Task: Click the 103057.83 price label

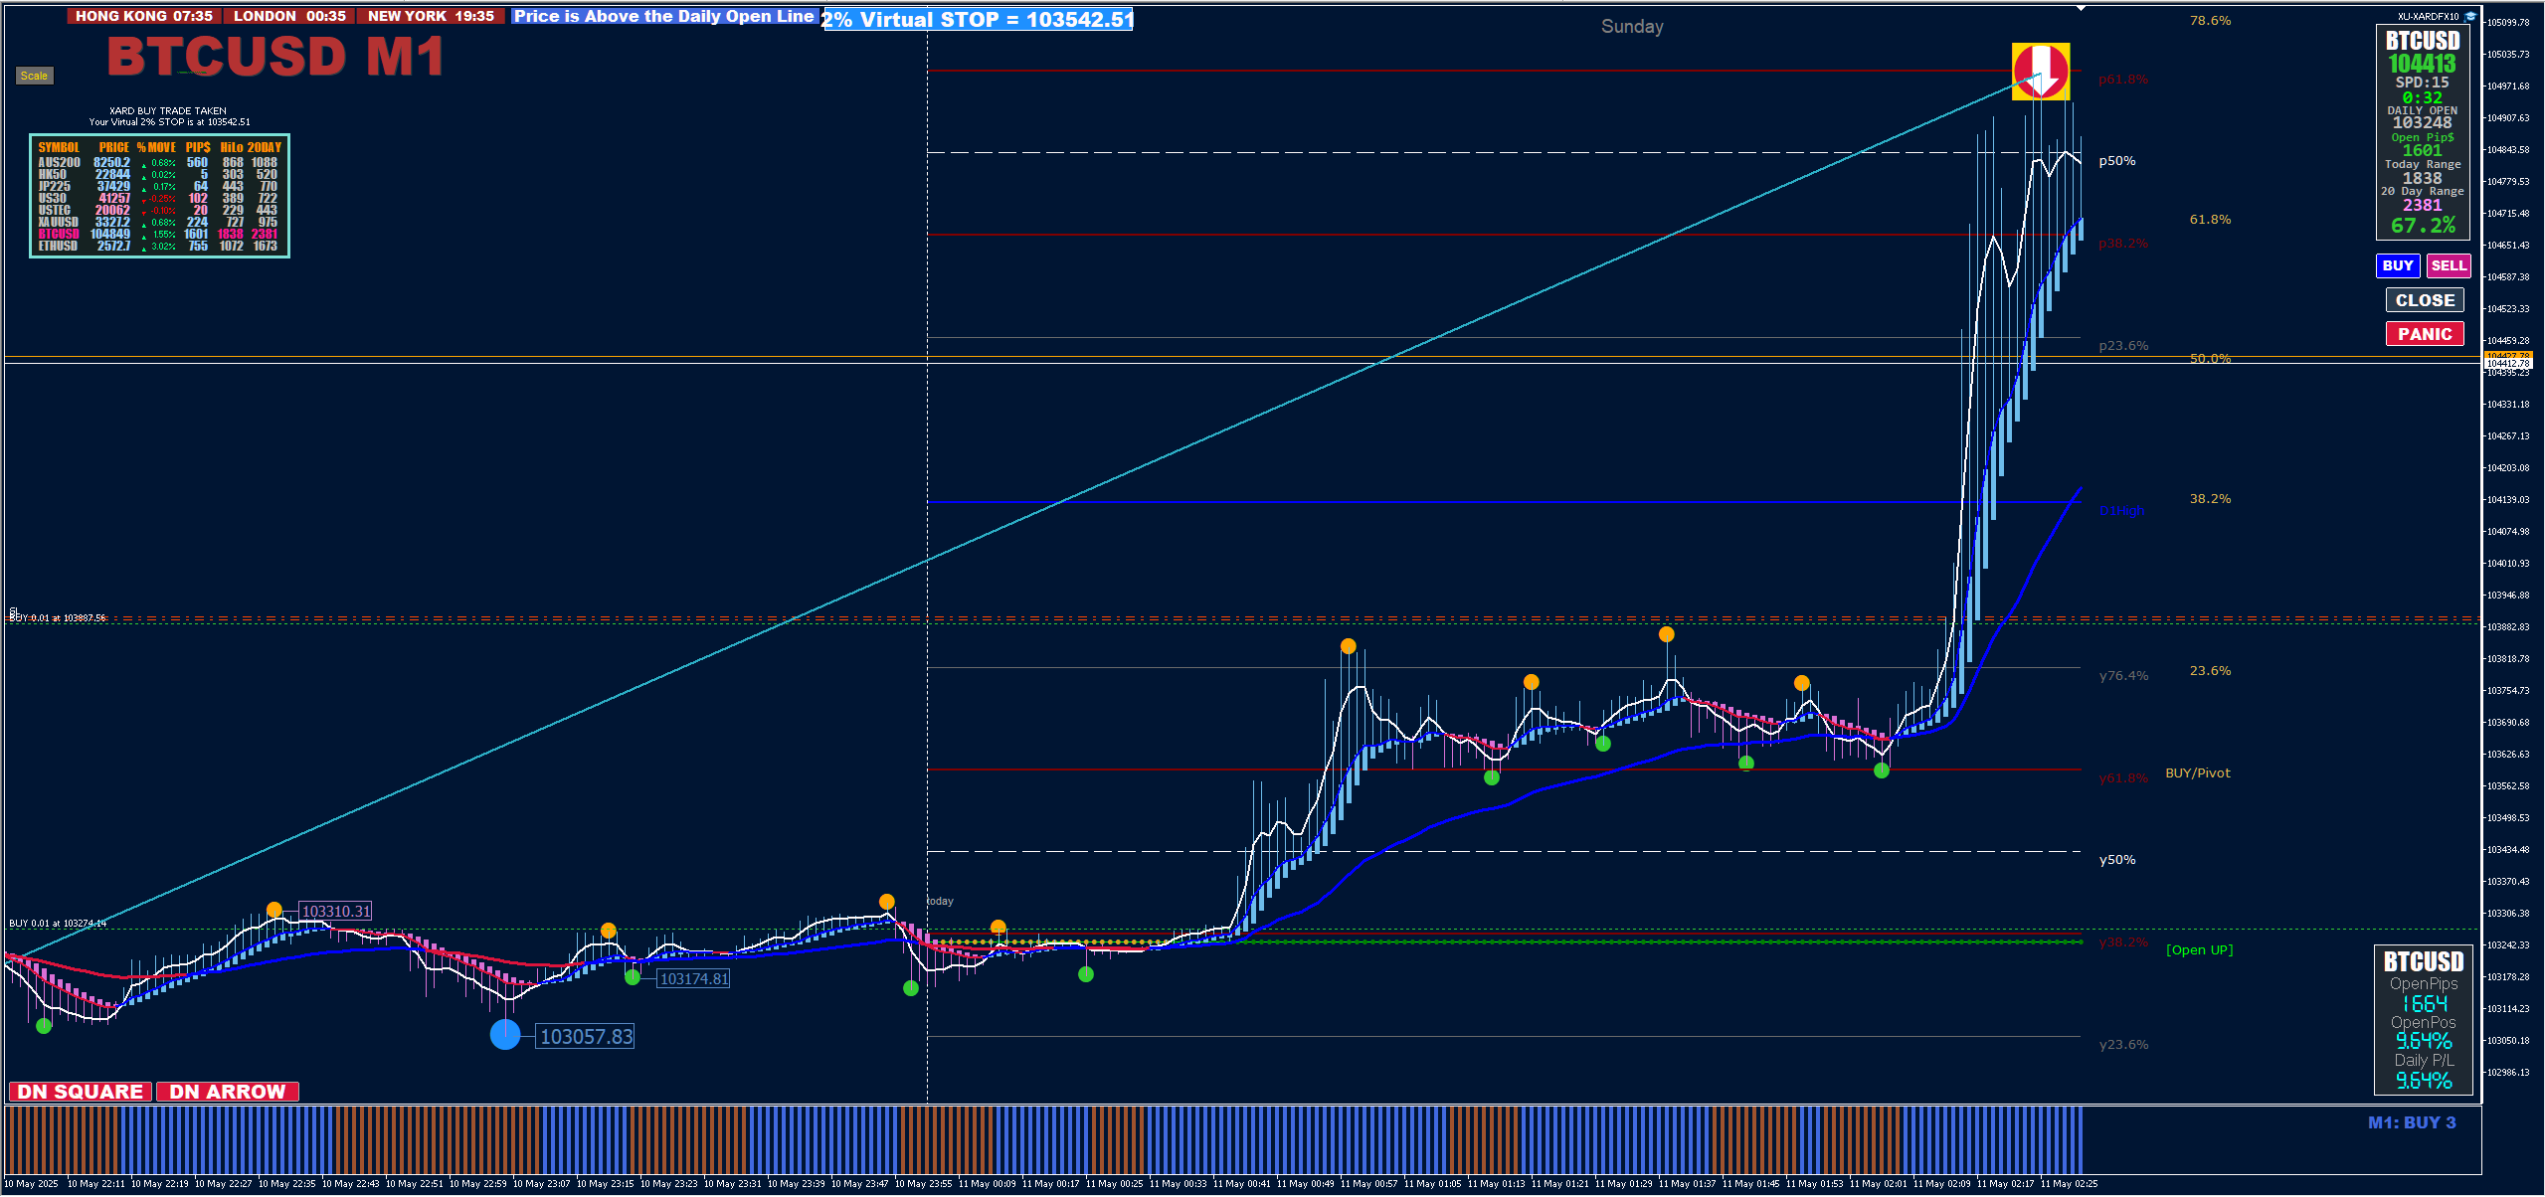Action: 586,1037
